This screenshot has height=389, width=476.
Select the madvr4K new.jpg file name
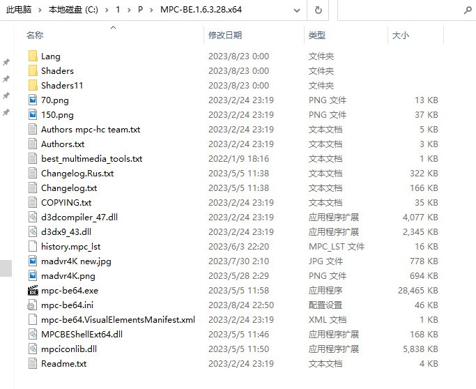pyautogui.click(x=76, y=261)
